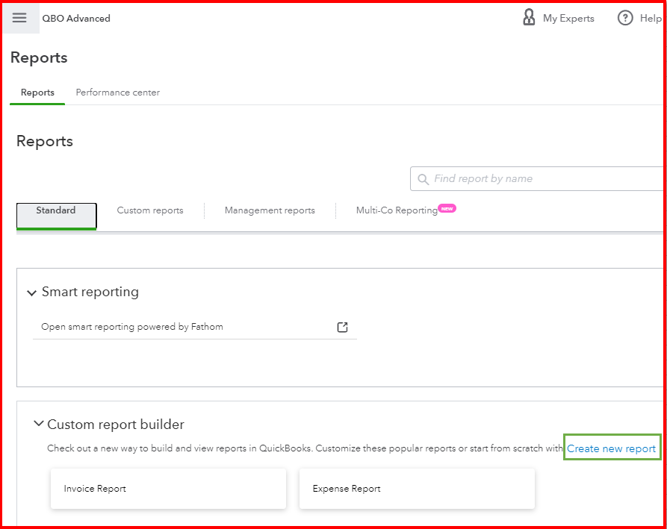Select the Multi-Co Reporting tab
Screen dimensions: 667x529
coord(397,210)
